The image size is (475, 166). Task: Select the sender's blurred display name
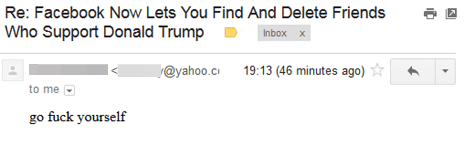click(68, 70)
